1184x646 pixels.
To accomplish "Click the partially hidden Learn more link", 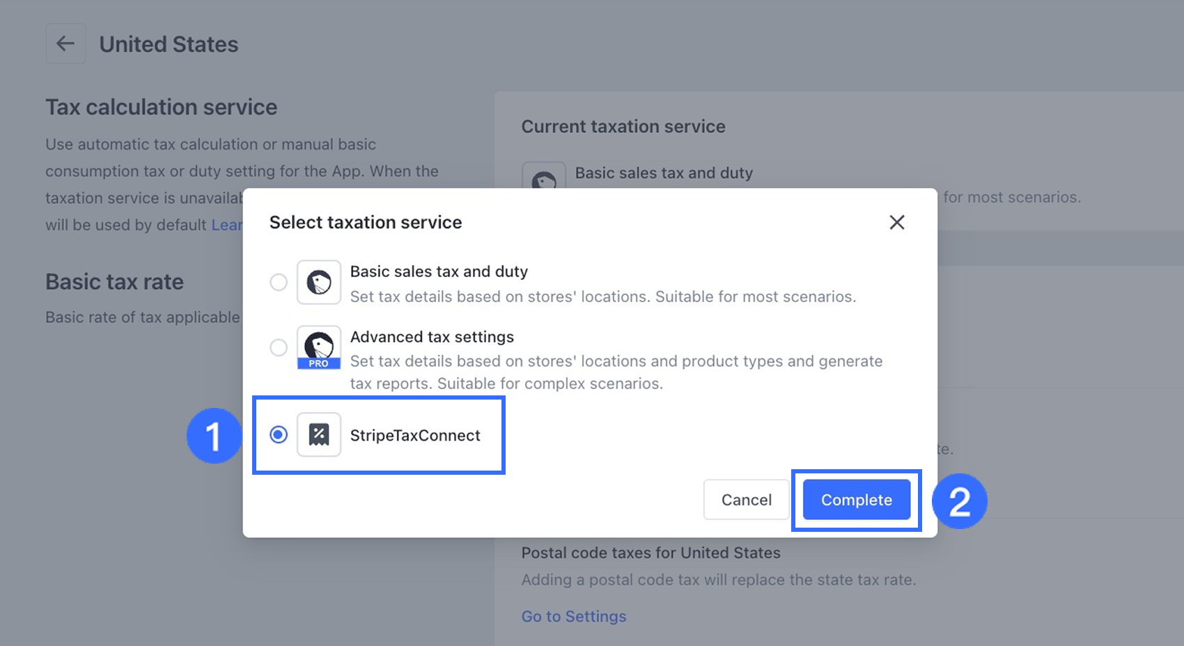I will 227,226.
